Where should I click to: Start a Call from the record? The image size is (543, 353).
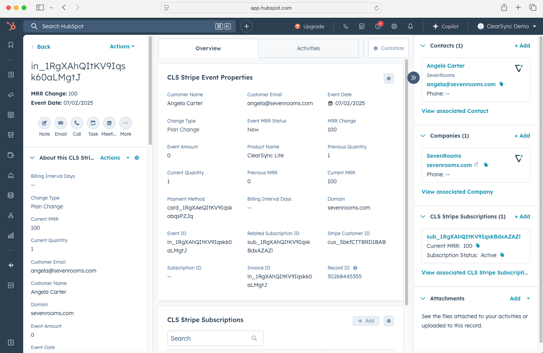(77, 123)
